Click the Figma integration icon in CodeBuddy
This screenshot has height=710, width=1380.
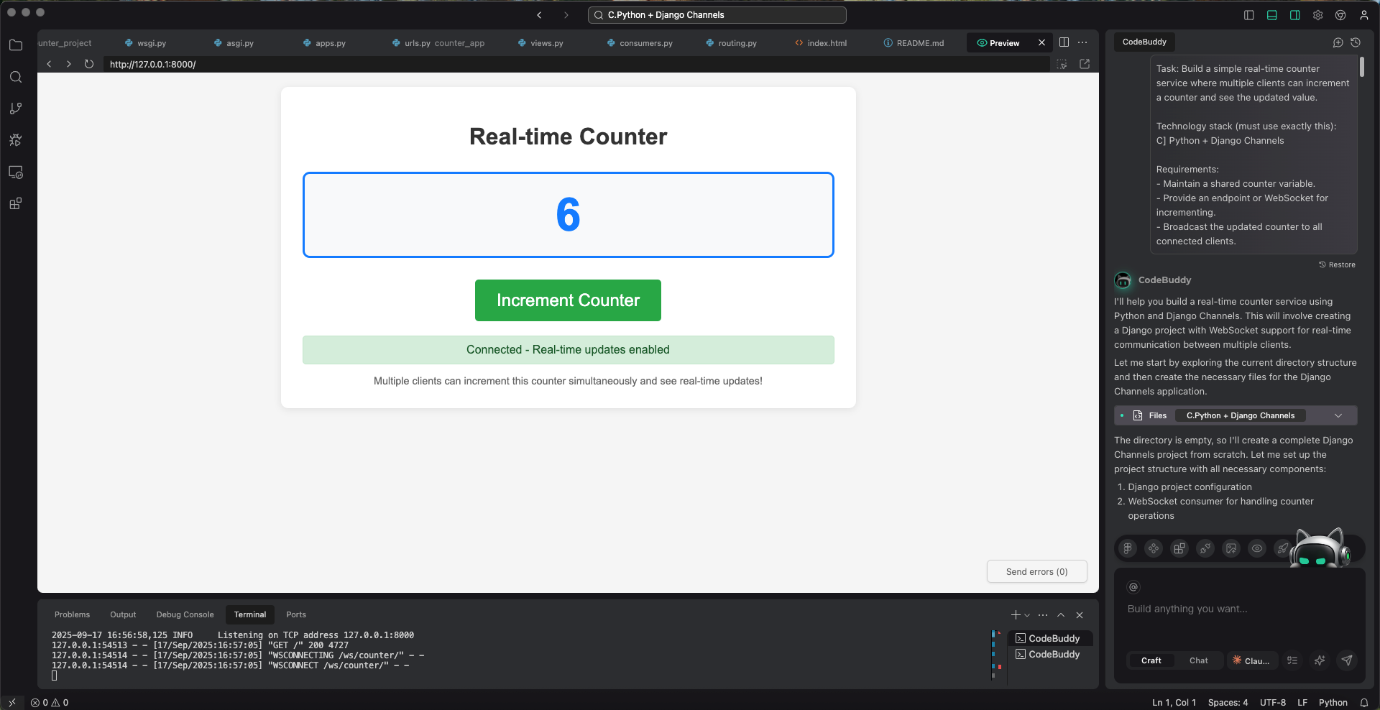tap(1128, 548)
